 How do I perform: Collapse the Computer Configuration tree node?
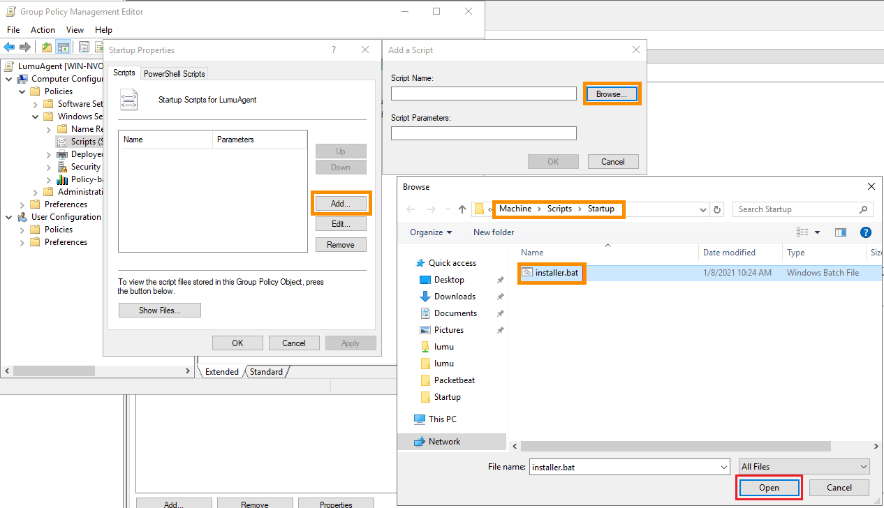7,78
